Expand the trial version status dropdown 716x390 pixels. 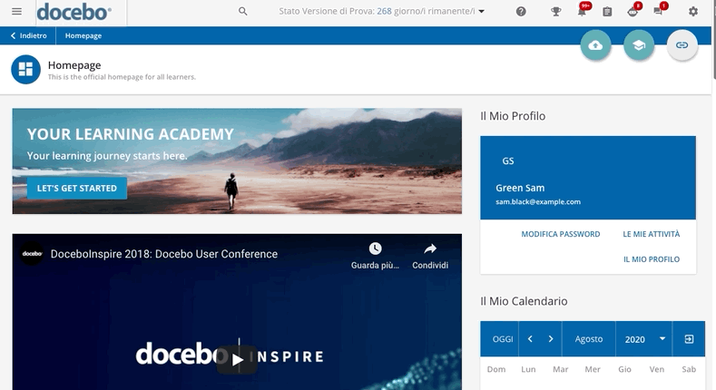(x=481, y=12)
